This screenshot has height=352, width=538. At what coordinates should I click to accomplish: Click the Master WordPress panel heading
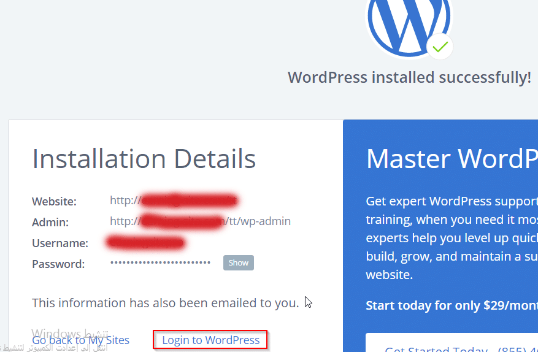point(452,159)
